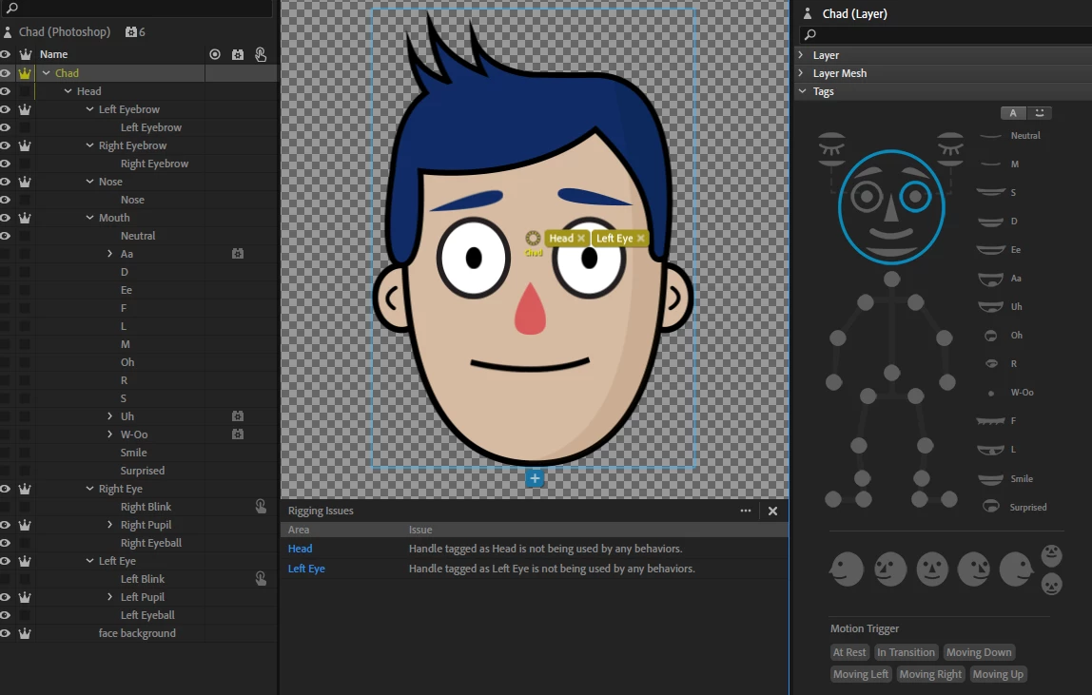The width and height of the screenshot is (1092, 695).
Task: Hide the Left Pupil layer
Action: click(6, 597)
